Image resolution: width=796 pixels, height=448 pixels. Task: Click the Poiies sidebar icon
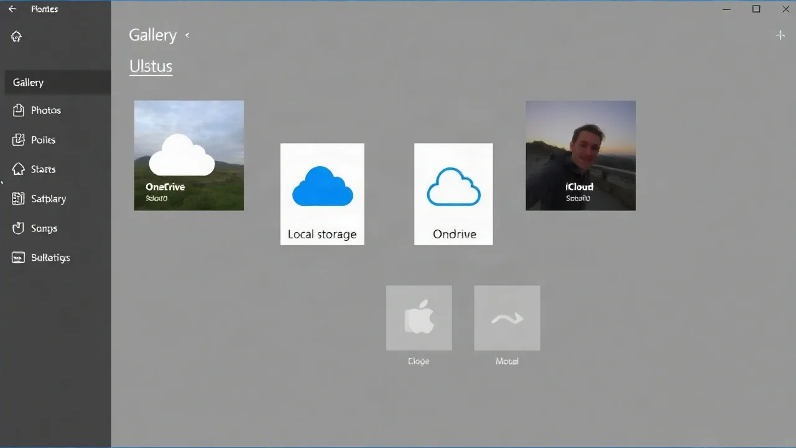click(x=19, y=140)
